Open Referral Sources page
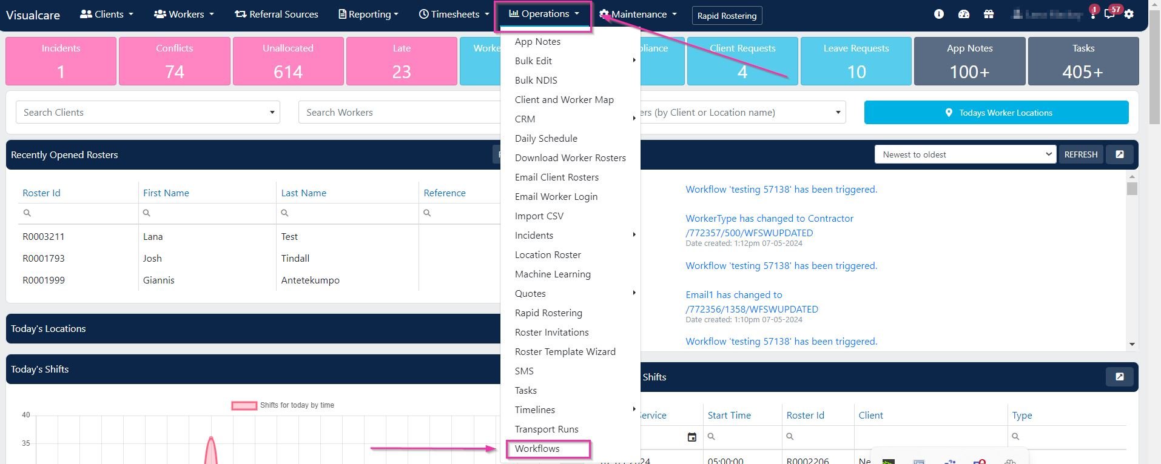This screenshot has width=1161, height=464. (x=277, y=14)
